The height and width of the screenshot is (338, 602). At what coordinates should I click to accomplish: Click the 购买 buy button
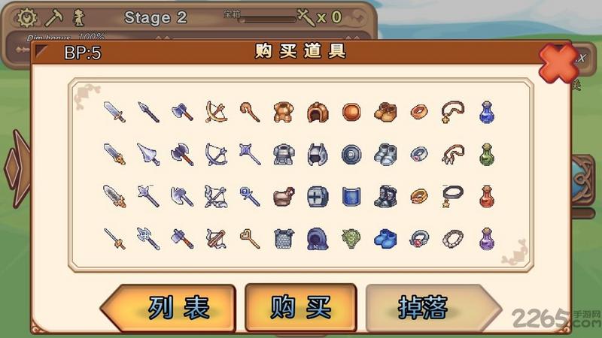(300, 308)
